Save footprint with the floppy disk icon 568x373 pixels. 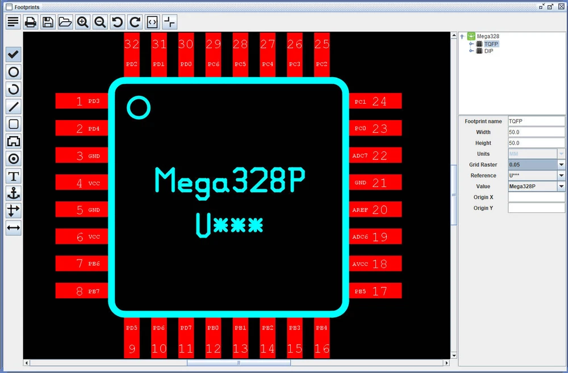pyautogui.click(x=48, y=22)
